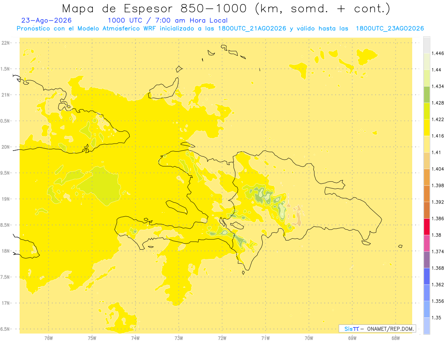Click the latitude axis label '19N'
The image size is (444, 343).
[x=6, y=199]
